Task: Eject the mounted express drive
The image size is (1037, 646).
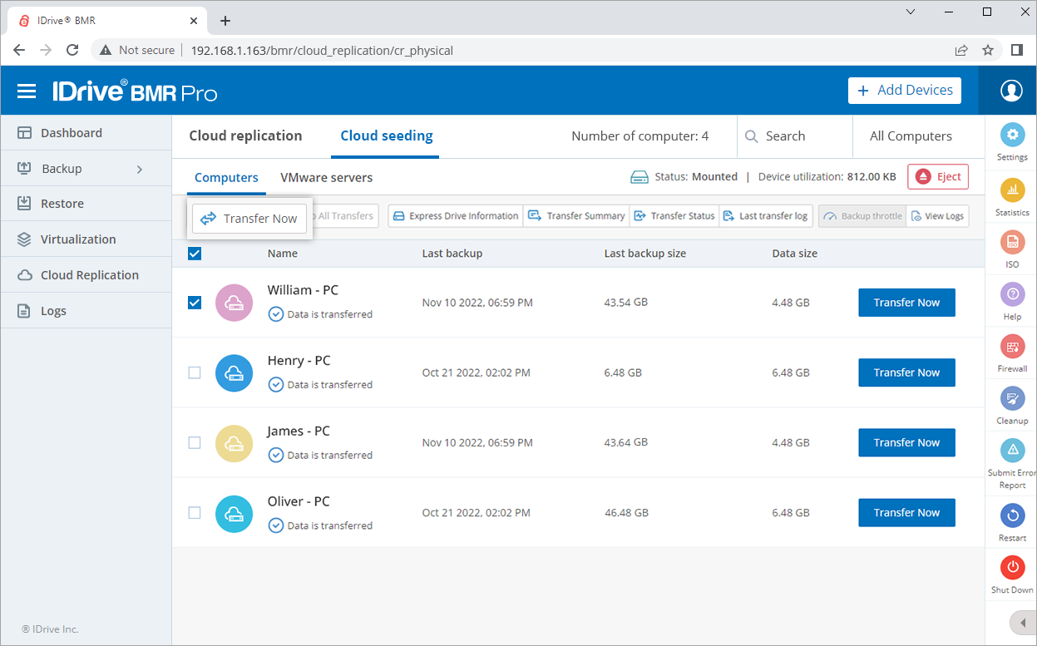Action: point(938,177)
